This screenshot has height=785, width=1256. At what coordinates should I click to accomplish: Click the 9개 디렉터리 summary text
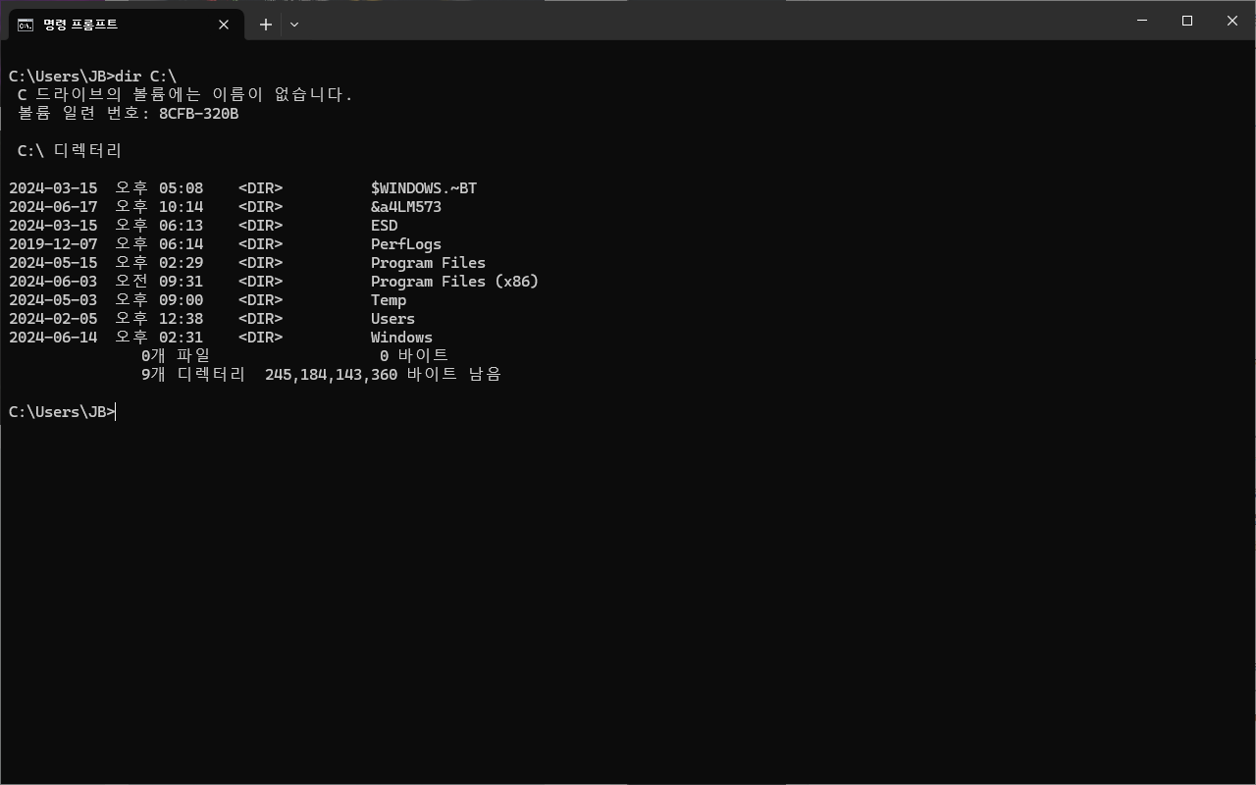tap(193, 375)
